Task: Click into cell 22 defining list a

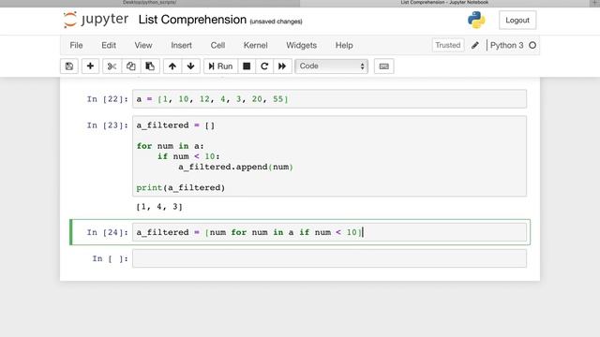Action: point(329,99)
